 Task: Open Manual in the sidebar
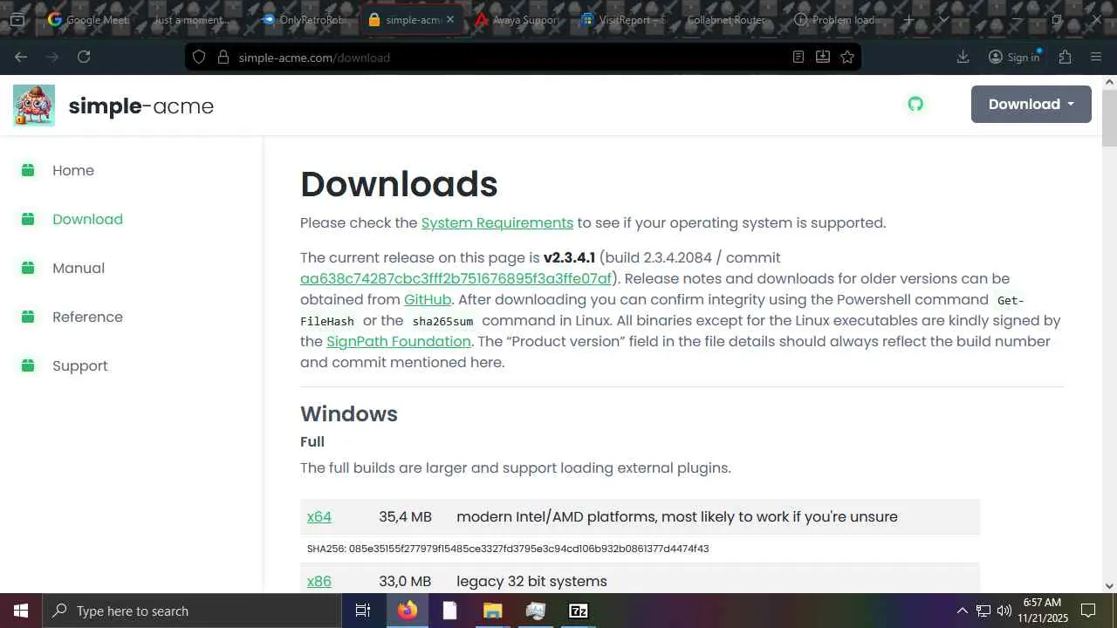click(79, 268)
